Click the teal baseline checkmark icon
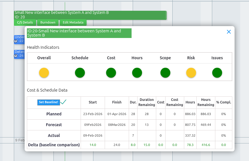This screenshot has height=161, width=249. [63, 102]
